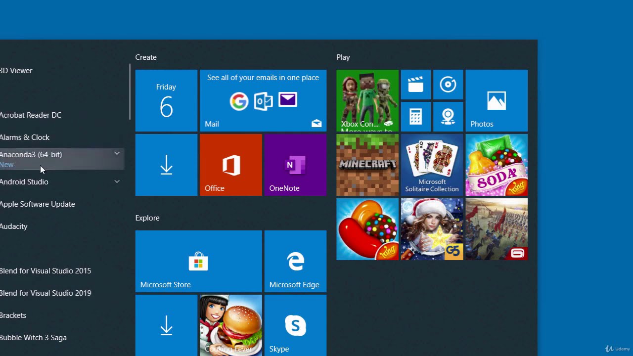Open Blend for Visual Studio 2015
This screenshot has height=356, width=633.
(62, 271)
